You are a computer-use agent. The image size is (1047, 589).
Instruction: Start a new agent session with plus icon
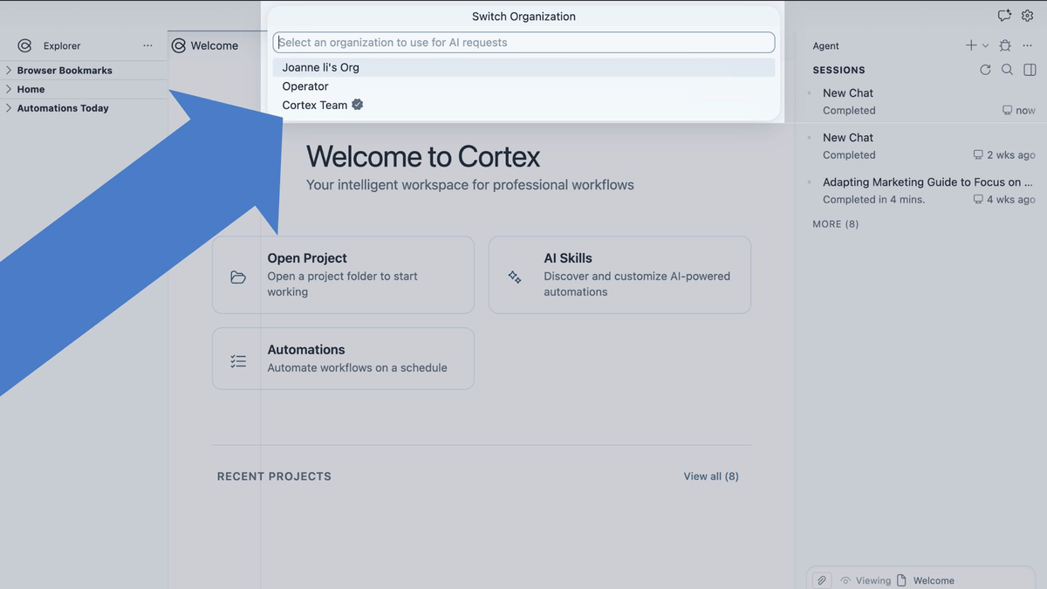point(971,45)
